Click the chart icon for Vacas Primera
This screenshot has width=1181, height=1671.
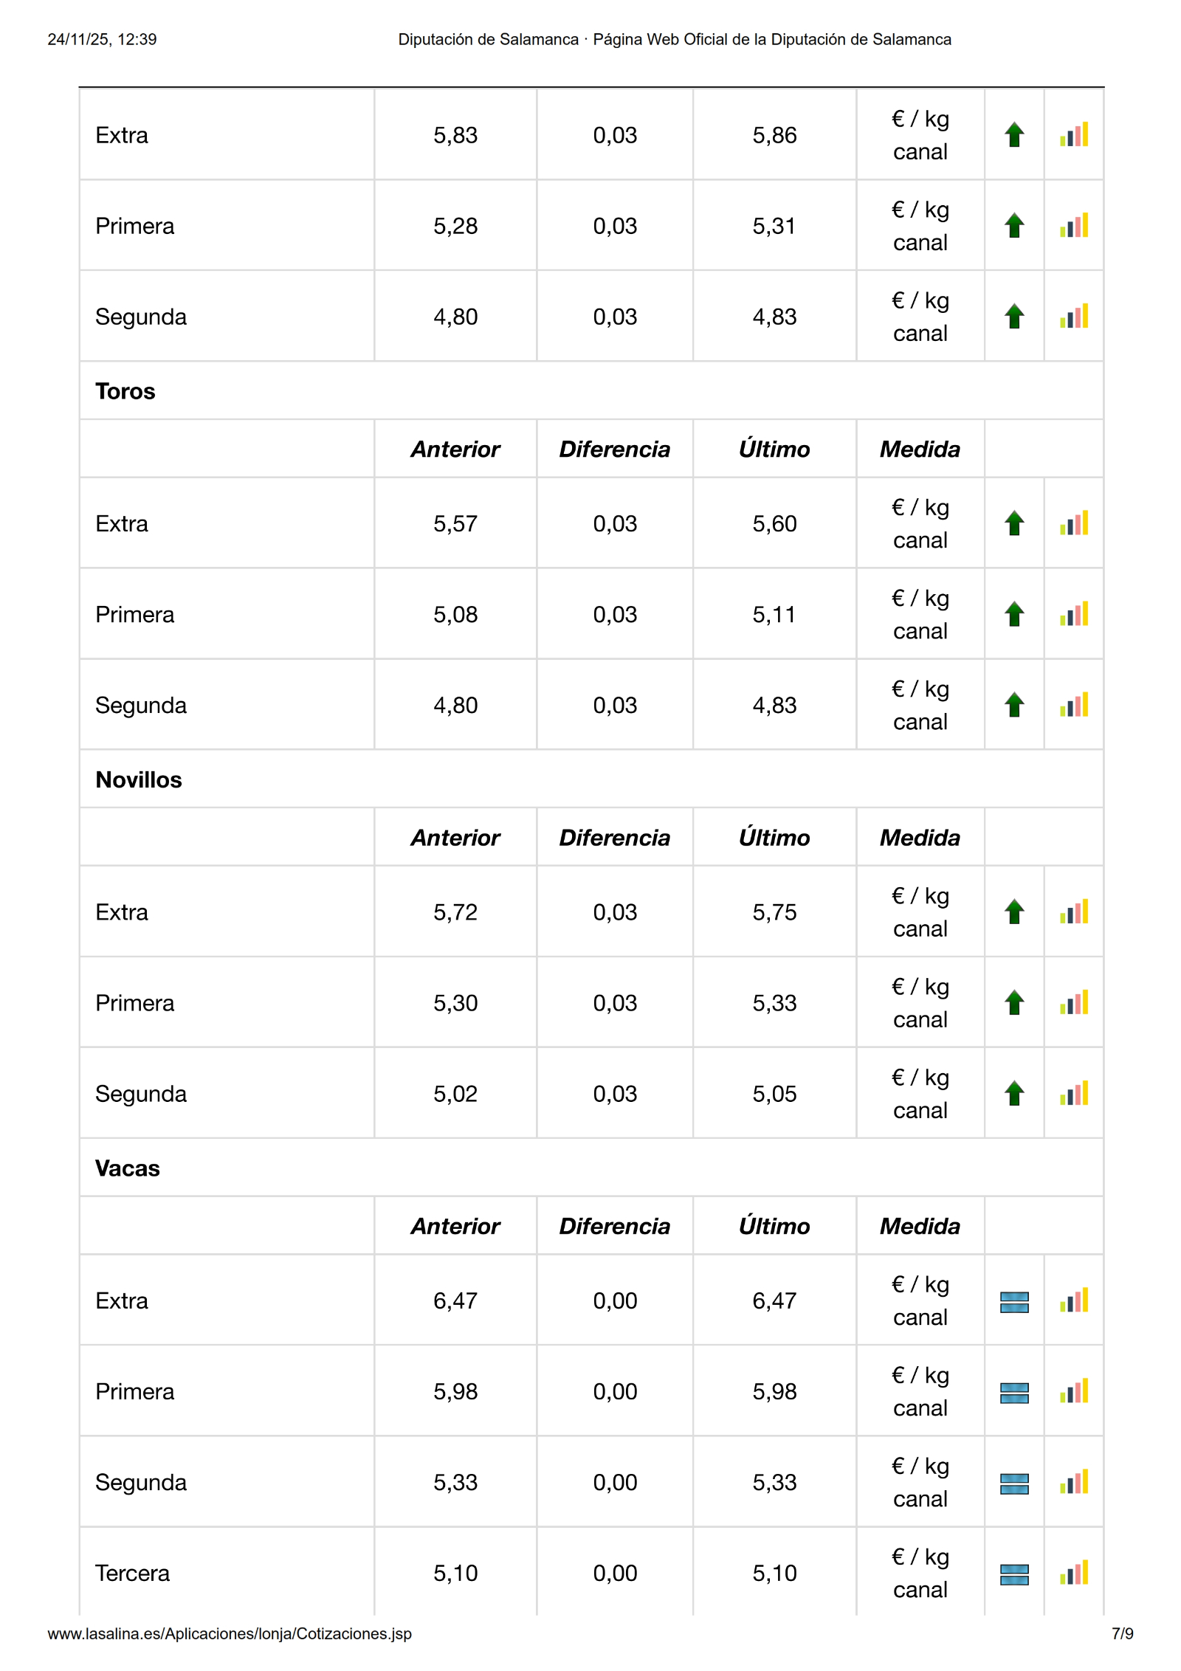pyautogui.click(x=1074, y=1391)
